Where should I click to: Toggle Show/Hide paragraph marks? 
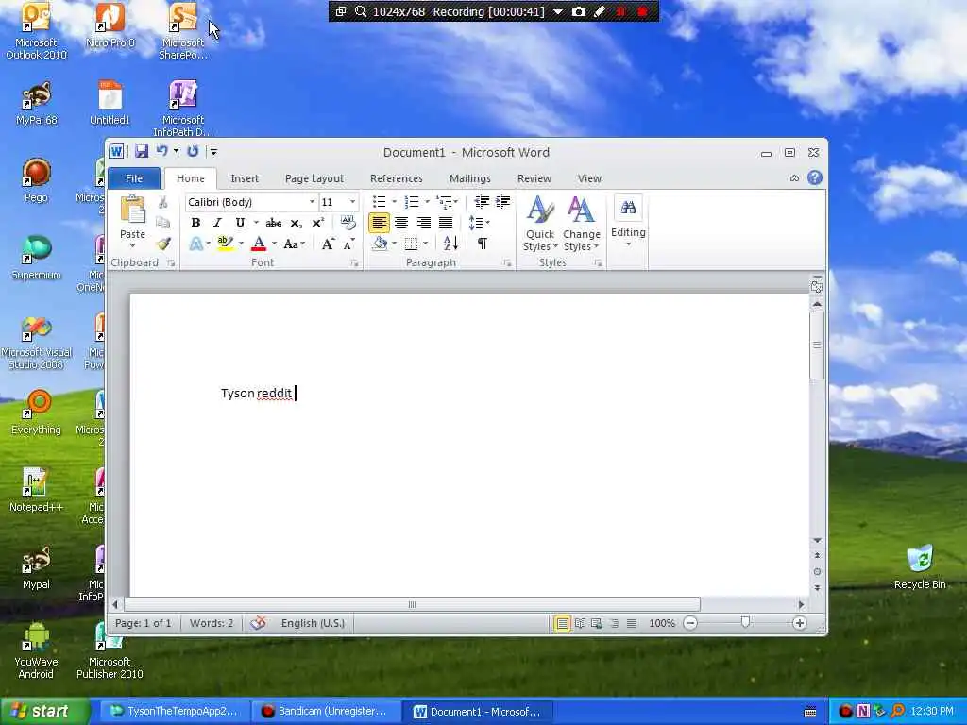tap(483, 244)
